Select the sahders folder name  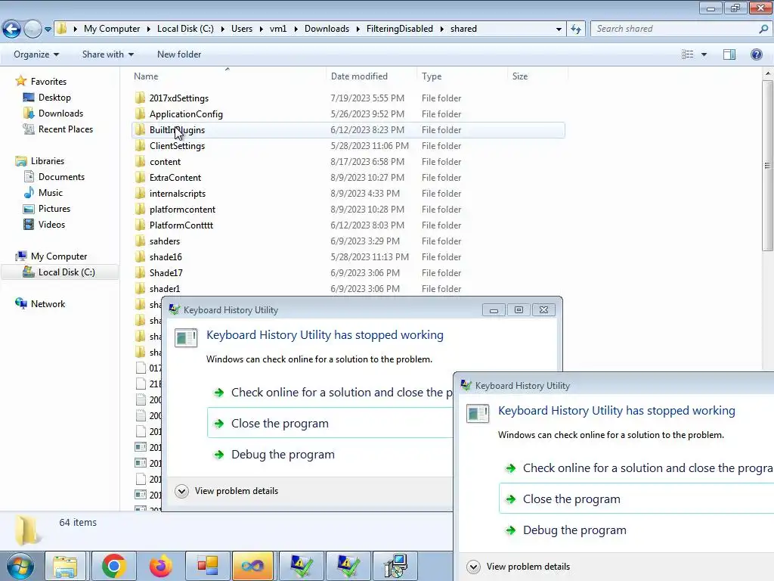point(164,241)
